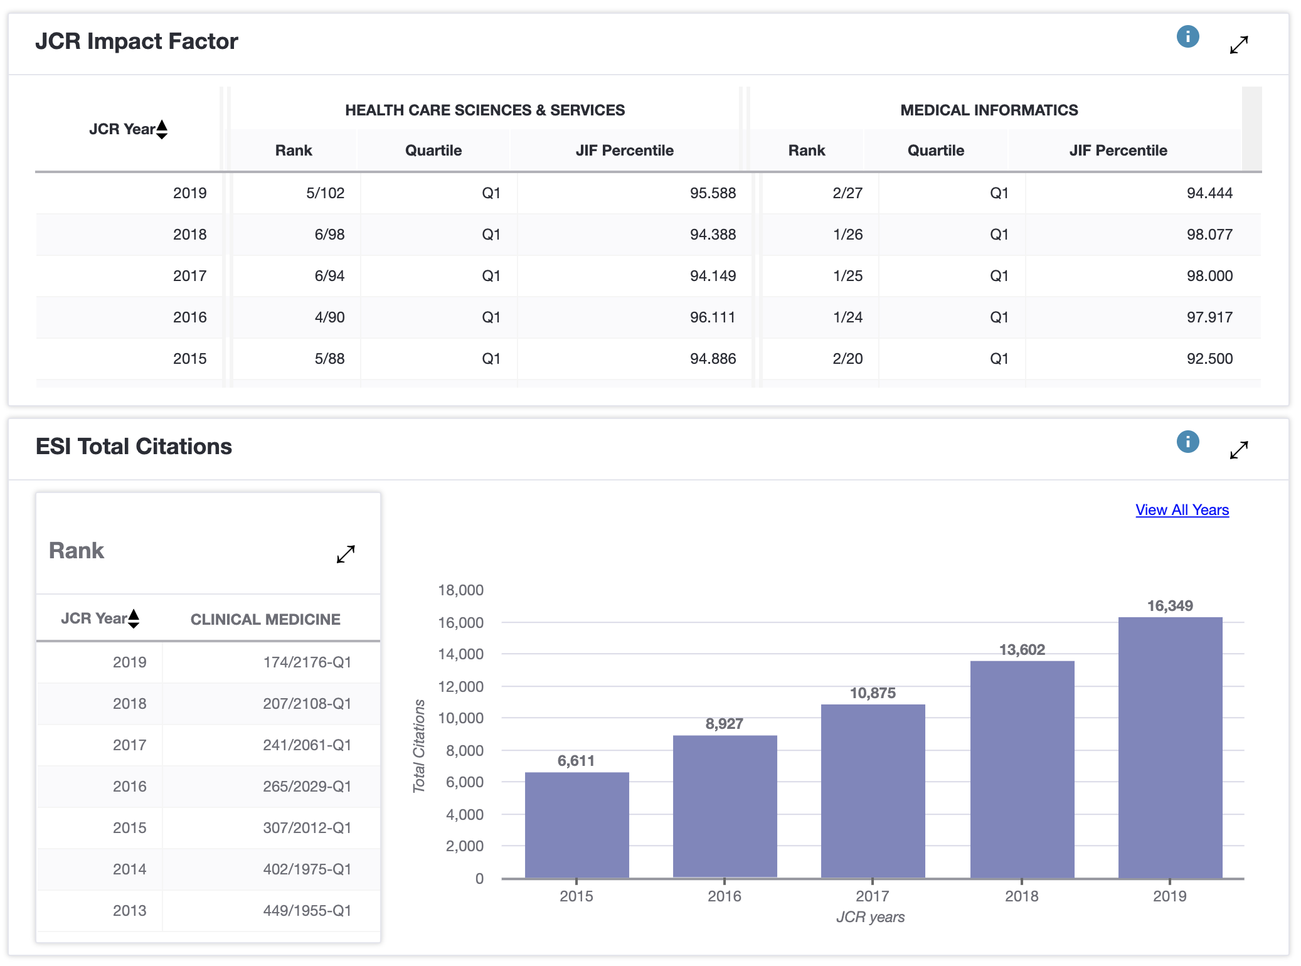Click the Clinical Medicine column header

(265, 620)
